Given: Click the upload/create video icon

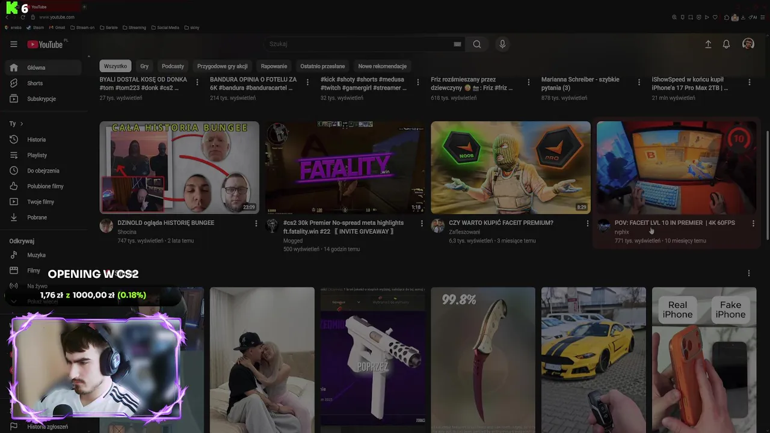Looking at the screenshot, I should [708, 44].
